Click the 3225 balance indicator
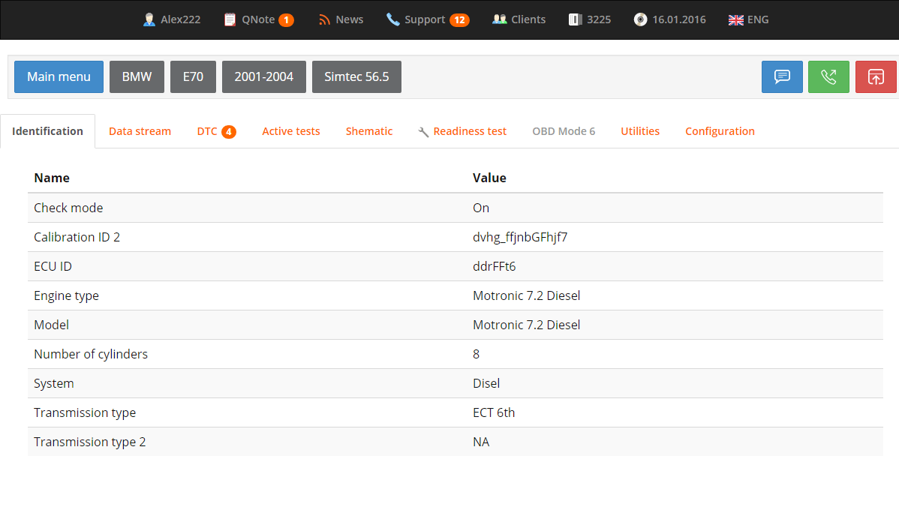 pos(590,19)
